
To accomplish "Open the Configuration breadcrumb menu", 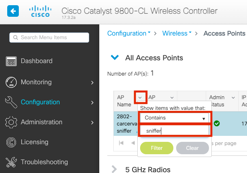I will point(129,33).
